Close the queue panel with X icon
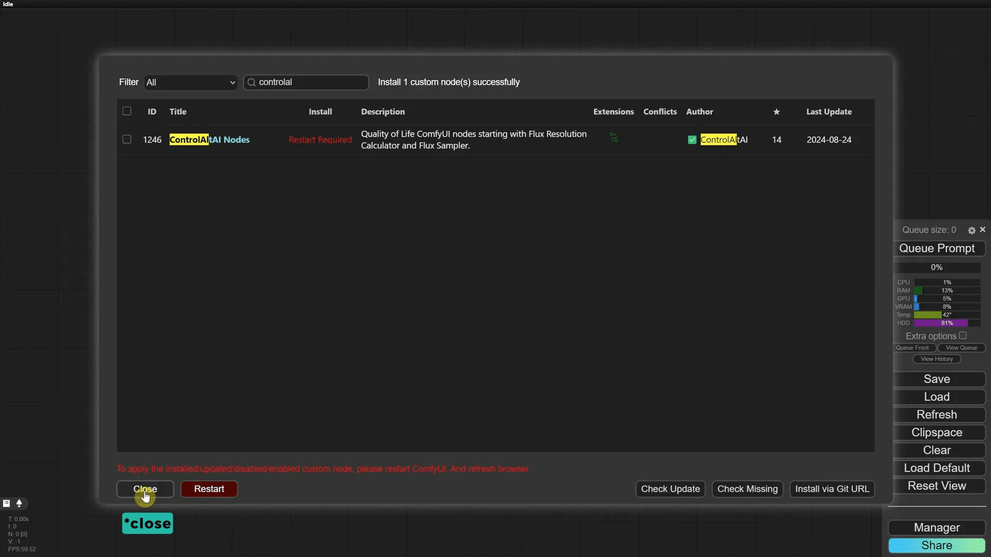This screenshot has width=991, height=557. [x=983, y=230]
